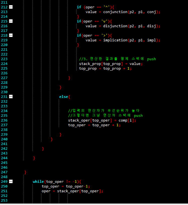
Task: Click the '>' character literal on line 218
Action: tap(104, 35)
